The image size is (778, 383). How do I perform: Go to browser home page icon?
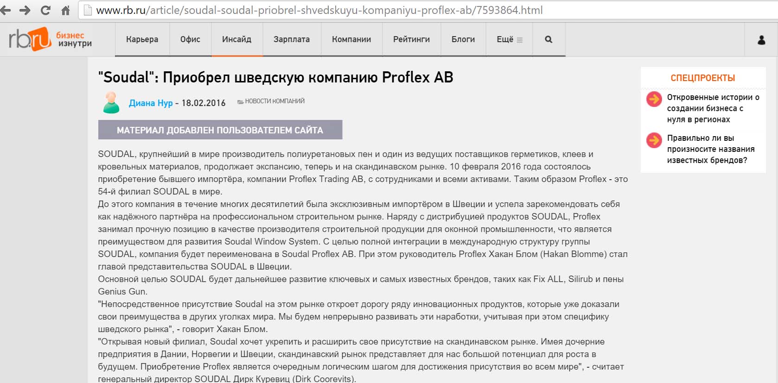coord(65,10)
